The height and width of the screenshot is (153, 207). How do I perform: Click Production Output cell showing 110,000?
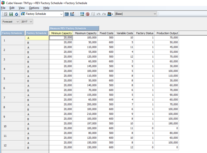tap(167, 76)
